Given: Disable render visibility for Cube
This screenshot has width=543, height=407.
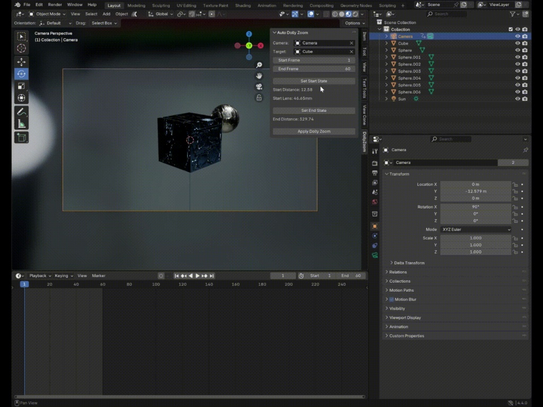Looking at the screenshot, I should click(525, 43).
